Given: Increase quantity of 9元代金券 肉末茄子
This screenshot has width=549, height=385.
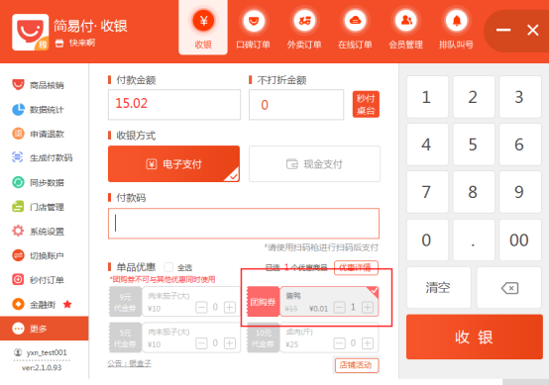Looking at the screenshot, I should pyautogui.click(x=229, y=308).
